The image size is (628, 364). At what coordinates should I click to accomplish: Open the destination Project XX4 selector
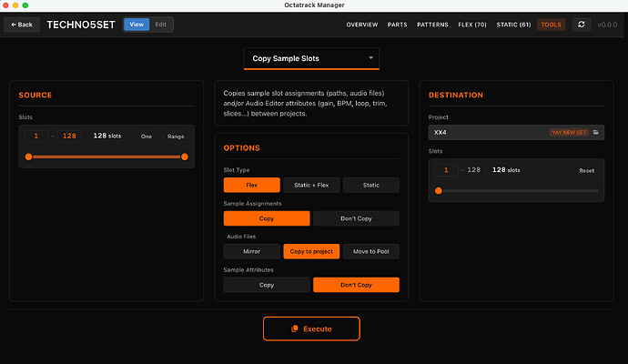point(516,132)
